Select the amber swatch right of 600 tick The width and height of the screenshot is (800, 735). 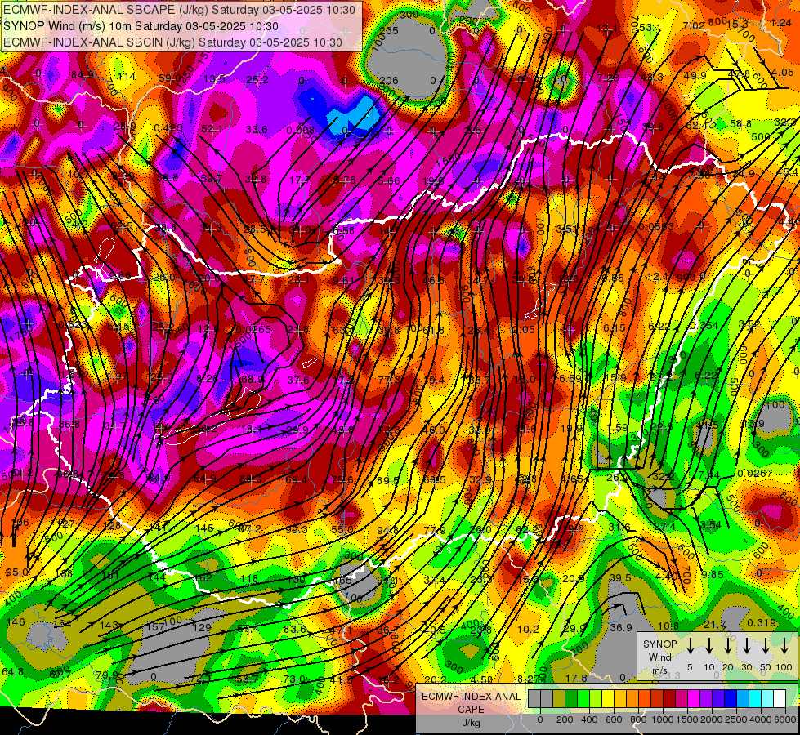(620, 698)
